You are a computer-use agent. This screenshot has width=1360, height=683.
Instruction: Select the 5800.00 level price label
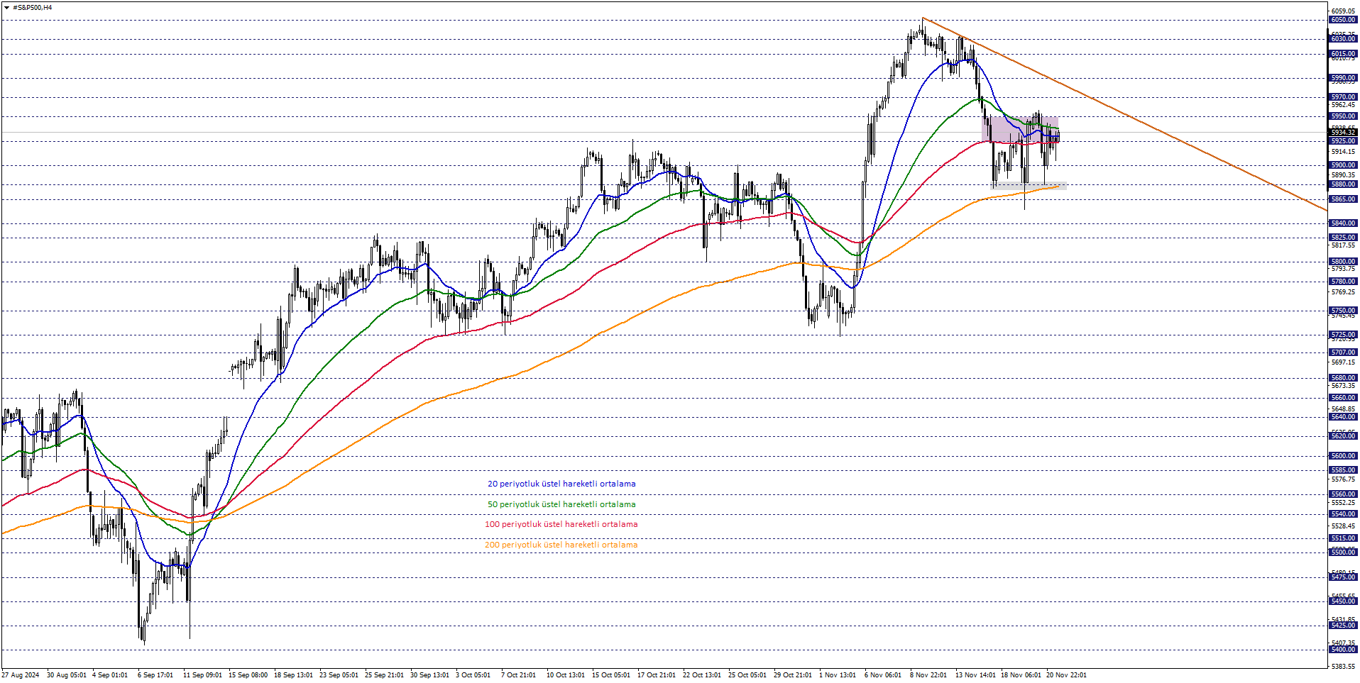[1343, 262]
